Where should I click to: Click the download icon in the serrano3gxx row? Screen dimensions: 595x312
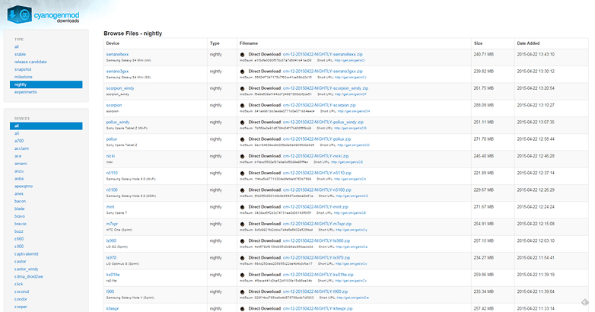[243, 72]
